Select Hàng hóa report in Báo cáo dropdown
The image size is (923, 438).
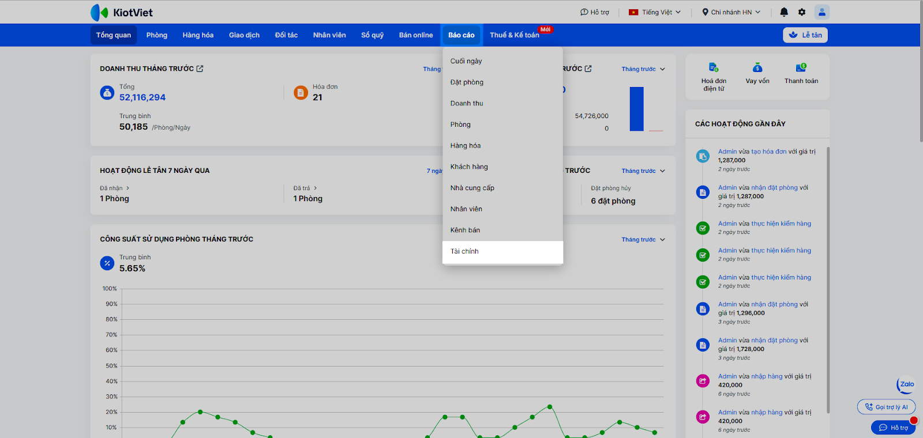502,146
